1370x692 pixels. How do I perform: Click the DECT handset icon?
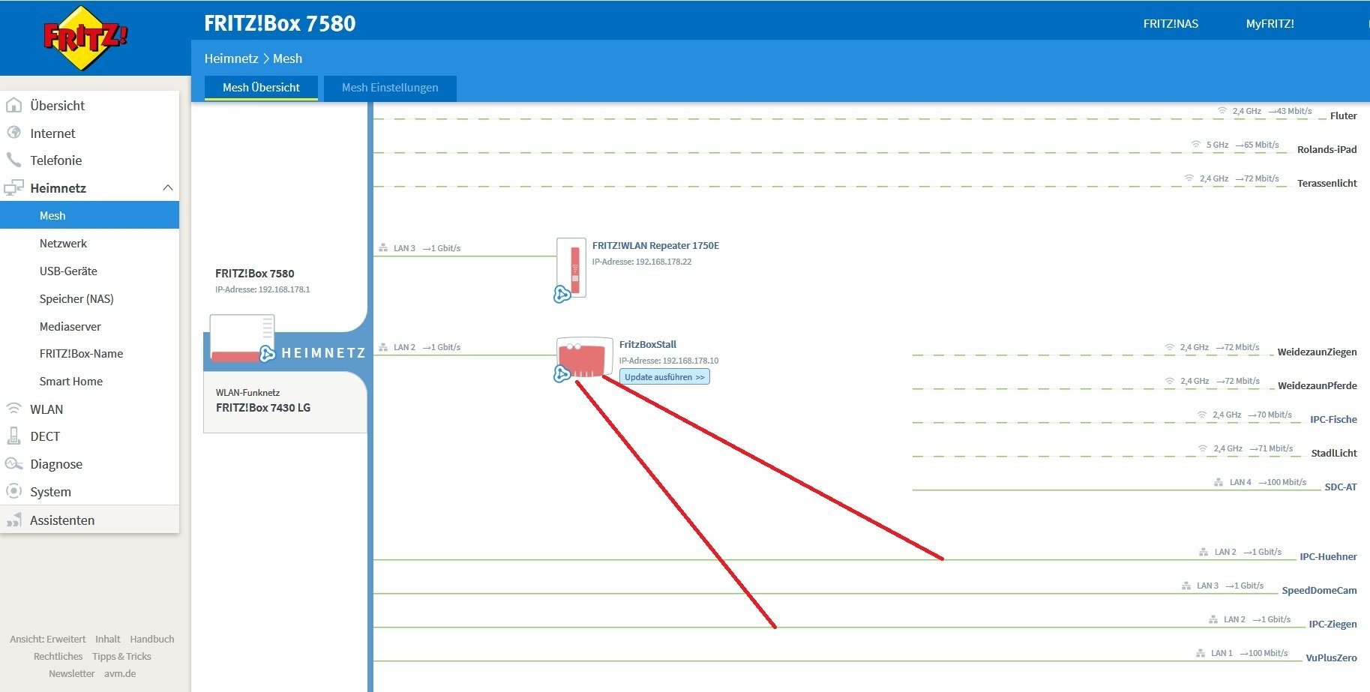(13, 436)
